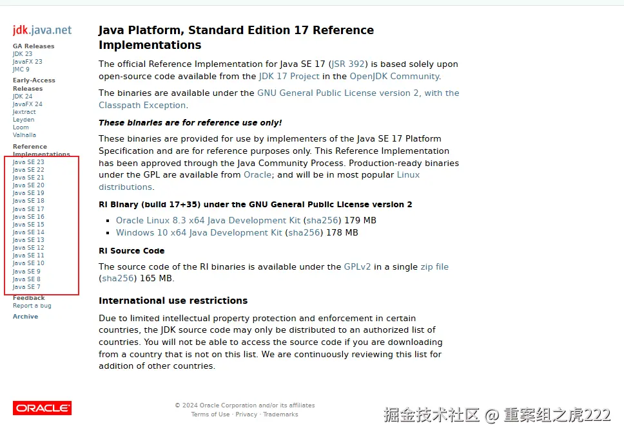Follow the JDK 17 Project link

(x=289, y=77)
